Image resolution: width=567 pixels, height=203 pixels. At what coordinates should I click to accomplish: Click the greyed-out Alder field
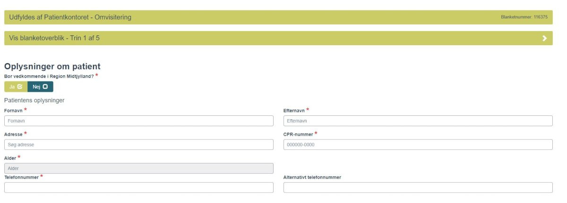(x=139, y=168)
